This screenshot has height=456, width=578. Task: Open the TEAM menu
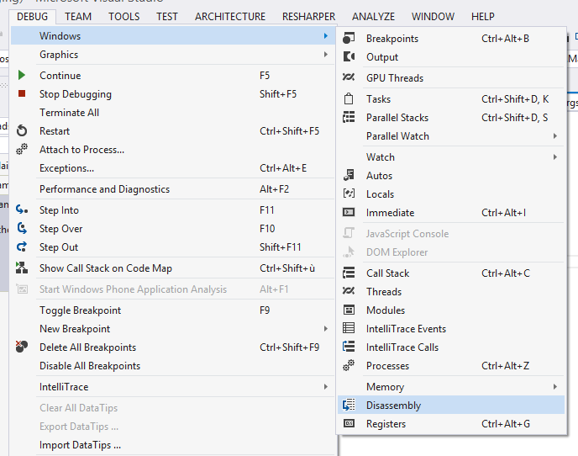[x=78, y=17]
